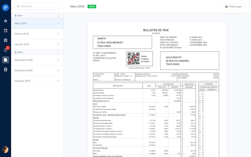Open the list icon in sidebar
This screenshot has width=251, height=157.
[x=5, y=40]
